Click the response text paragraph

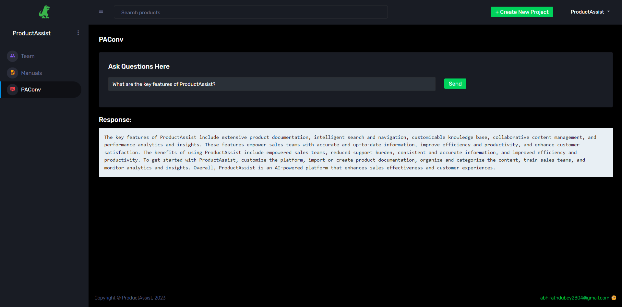coord(356,153)
